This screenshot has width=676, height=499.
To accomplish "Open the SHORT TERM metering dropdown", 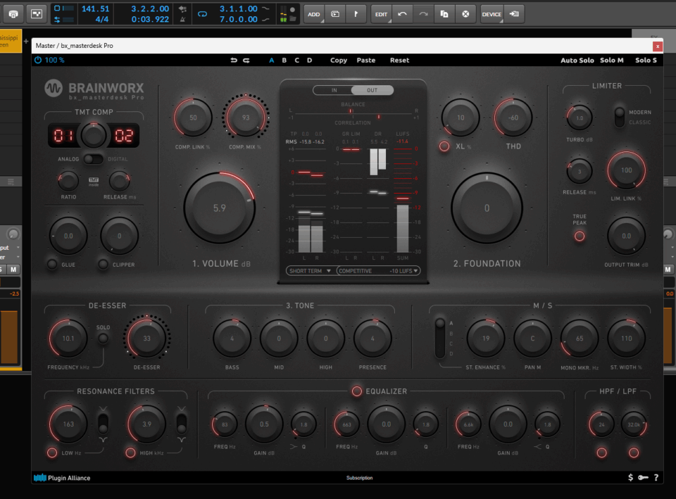I will pos(309,271).
